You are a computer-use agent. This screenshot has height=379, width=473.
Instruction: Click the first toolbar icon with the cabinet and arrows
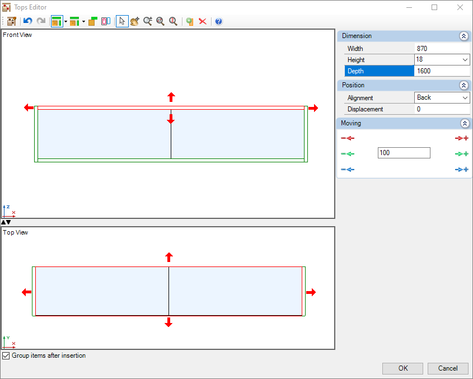point(11,21)
